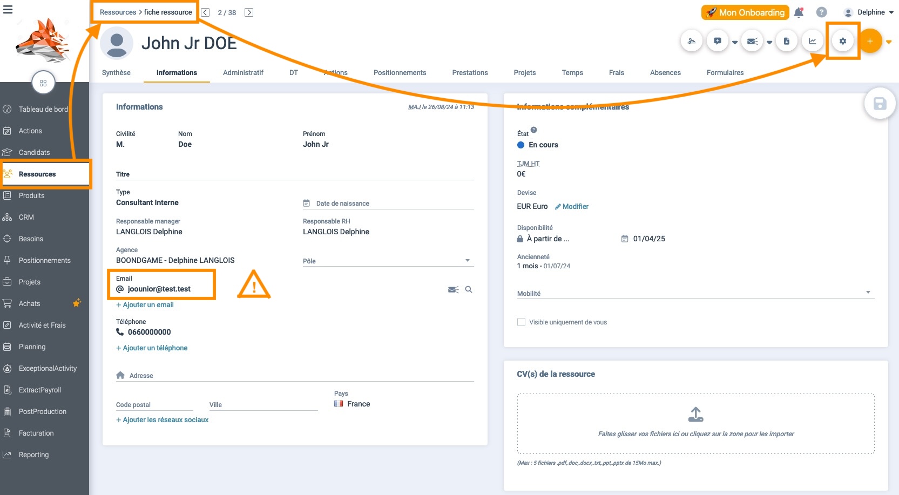Open the arrow next to the orange plus button
Screen dimensions: 899x495
[x=889, y=42]
